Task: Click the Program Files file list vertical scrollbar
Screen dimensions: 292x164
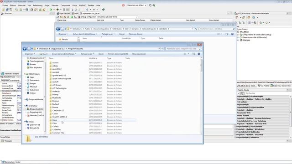Action: point(201,96)
